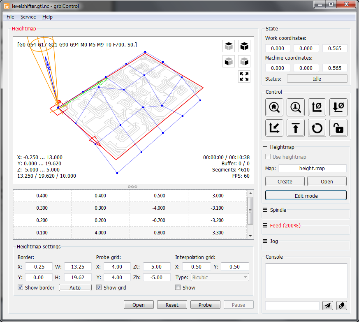Click the Unlock padlock icon
359x322 pixels.
click(338, 128)
